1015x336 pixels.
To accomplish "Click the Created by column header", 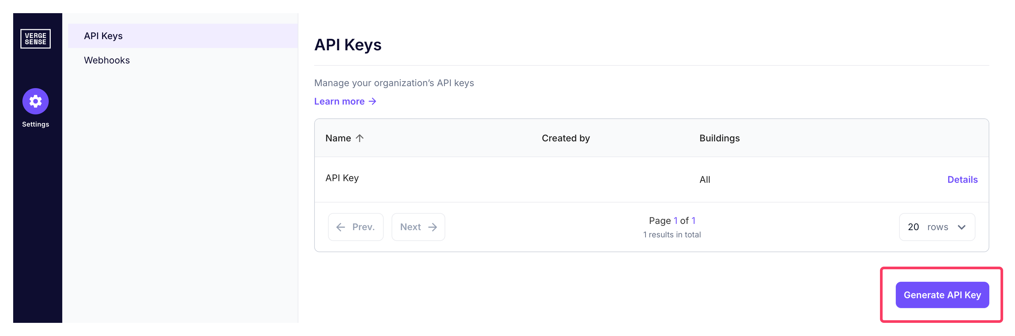I will coord(565,138).
